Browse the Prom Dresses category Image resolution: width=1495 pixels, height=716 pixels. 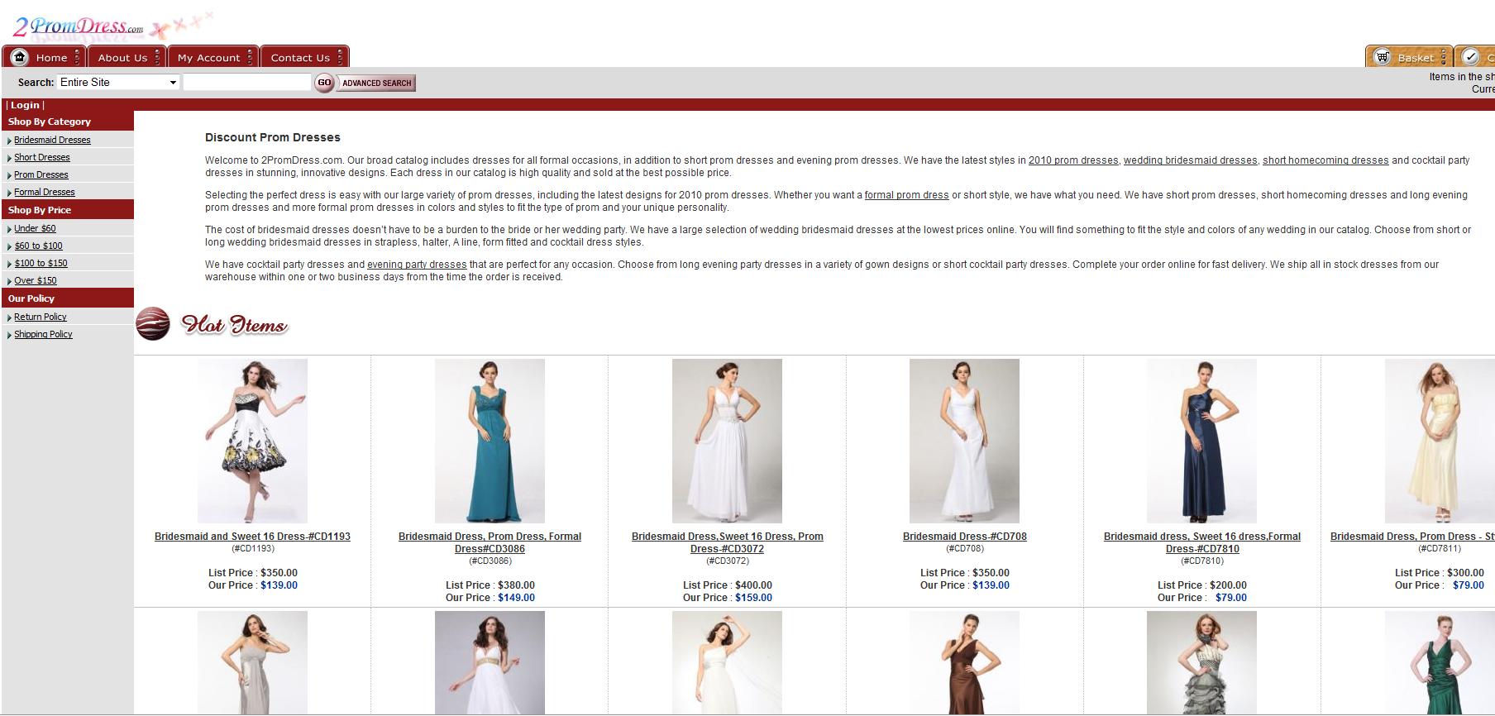tap(41, 174)
